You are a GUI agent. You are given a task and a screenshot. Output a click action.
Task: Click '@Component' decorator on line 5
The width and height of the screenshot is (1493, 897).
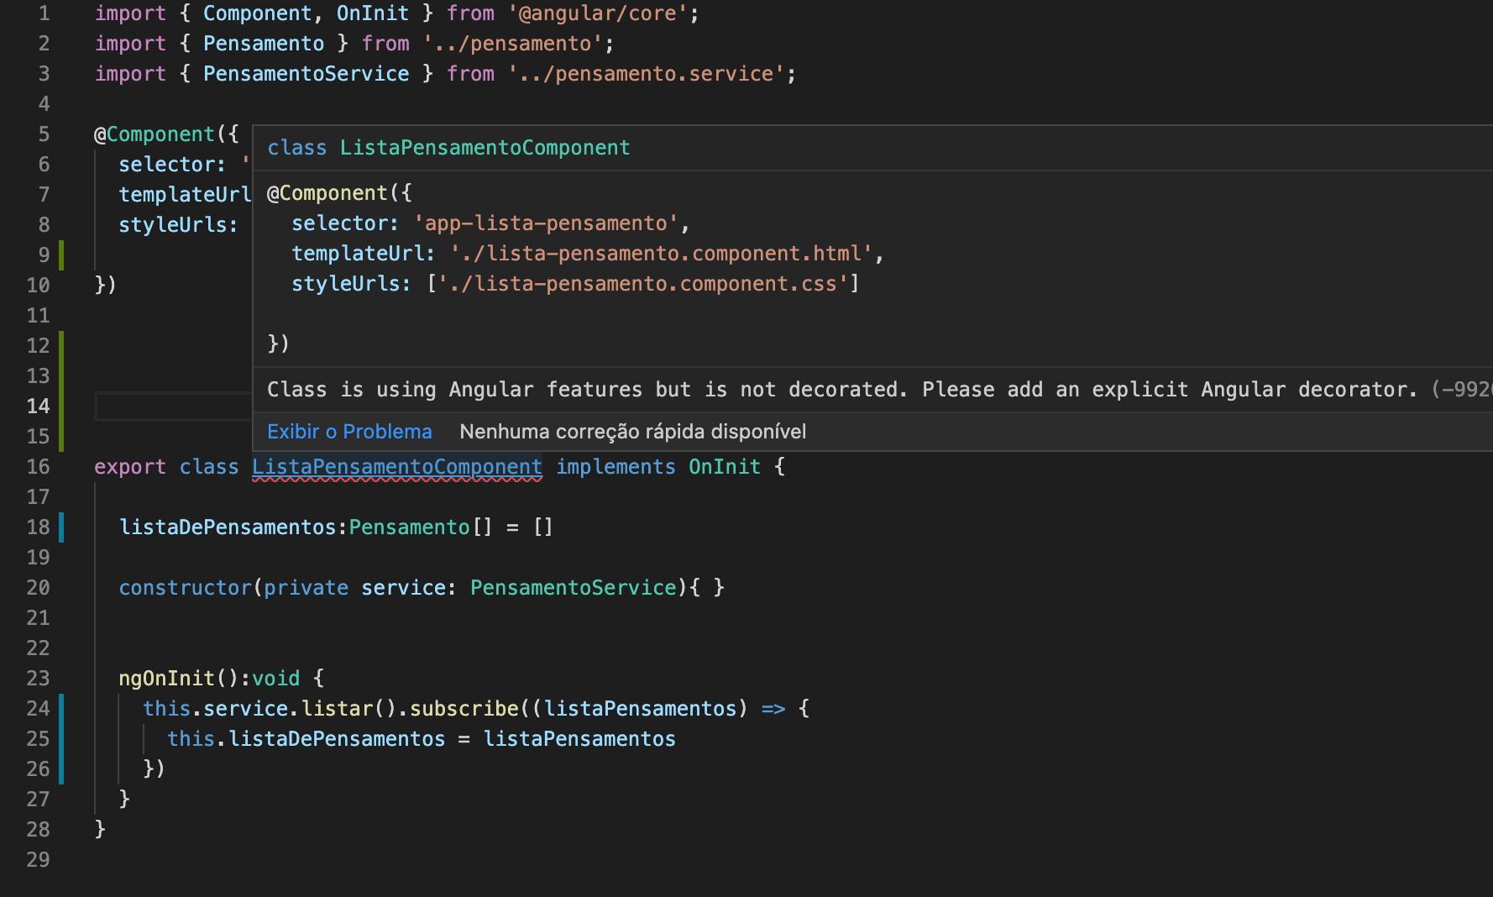[155, 134]
